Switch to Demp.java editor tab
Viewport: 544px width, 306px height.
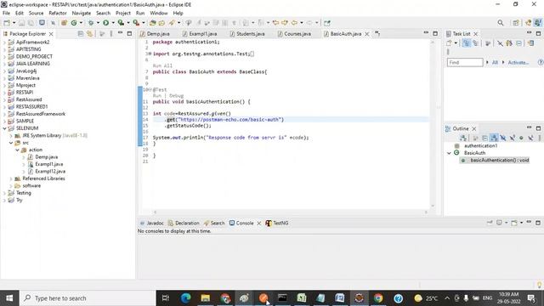coord(155,34)
